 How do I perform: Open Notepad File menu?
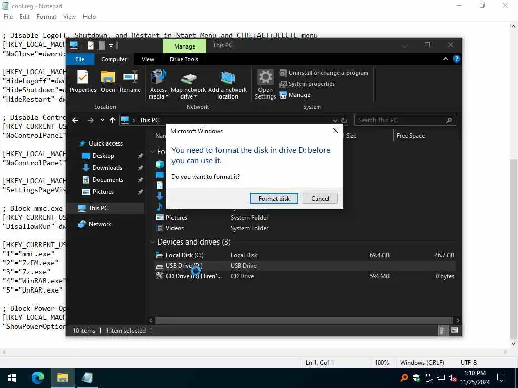(8, 17)
